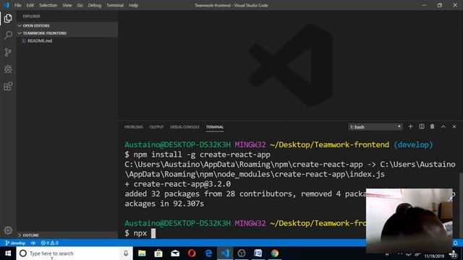Click the create-react-app@3.2.0 output line
463x260 pixels.
tap(178, 184)
